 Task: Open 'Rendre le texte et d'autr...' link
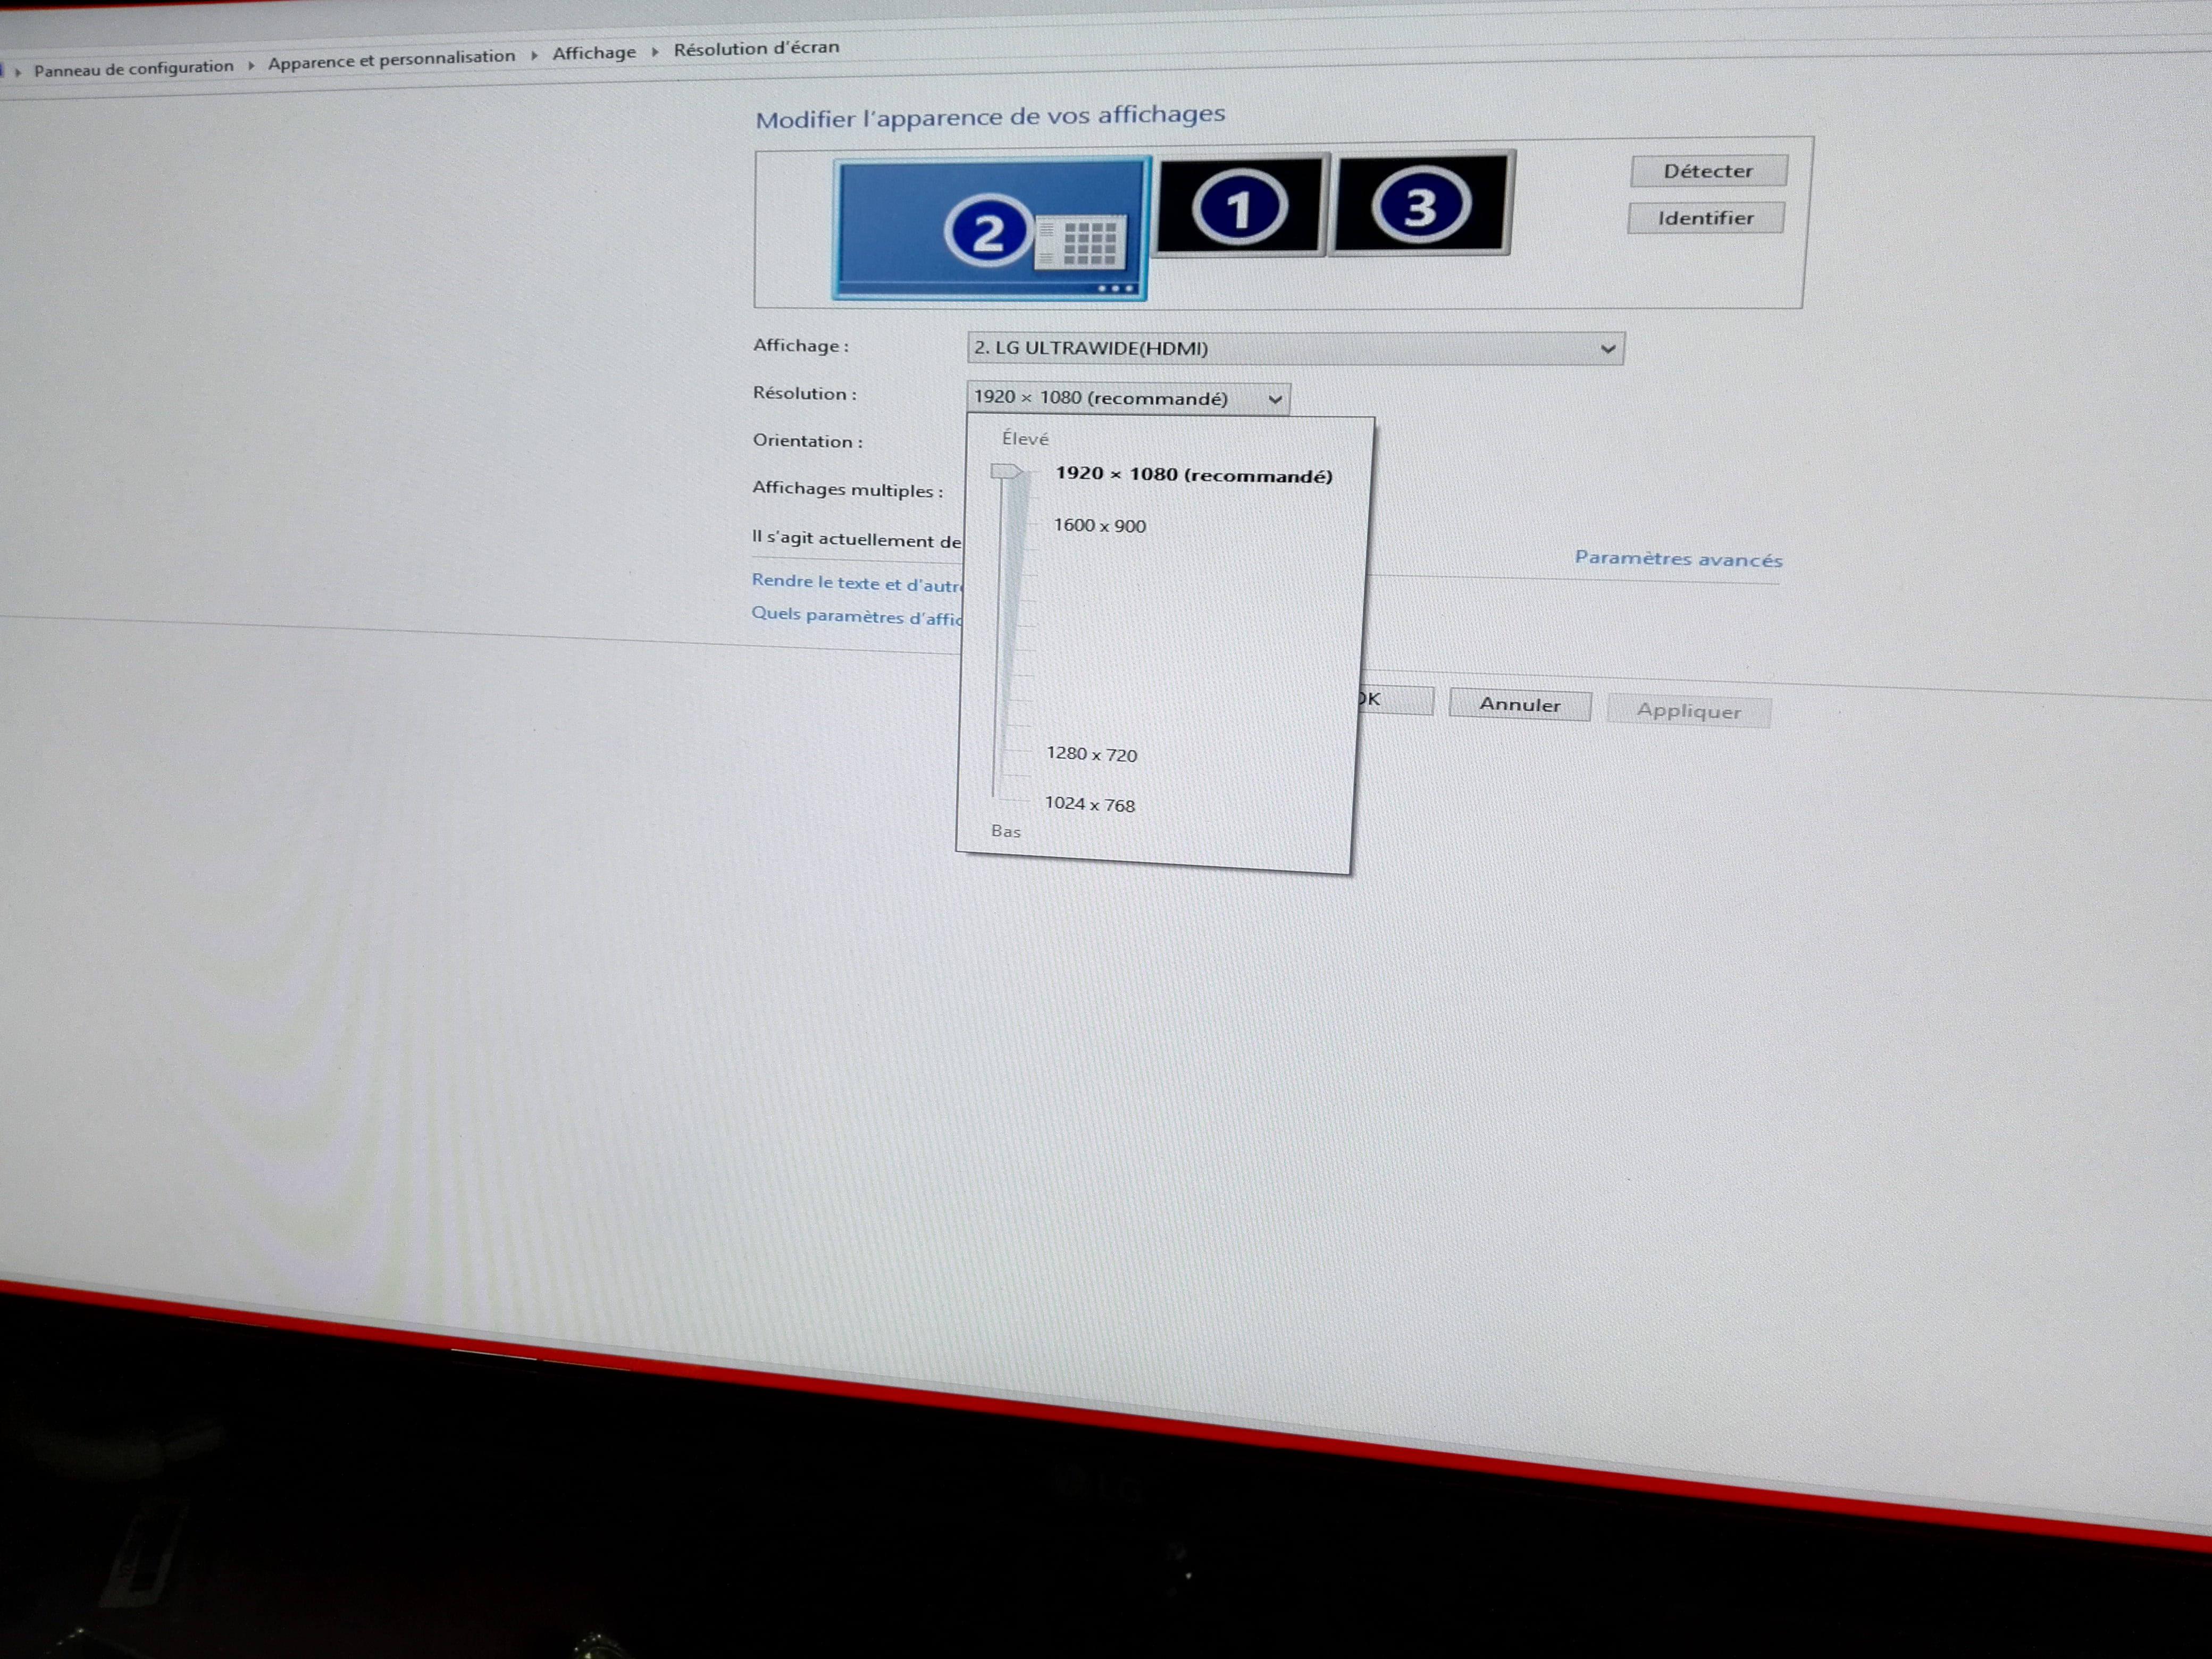pos(856,582)
